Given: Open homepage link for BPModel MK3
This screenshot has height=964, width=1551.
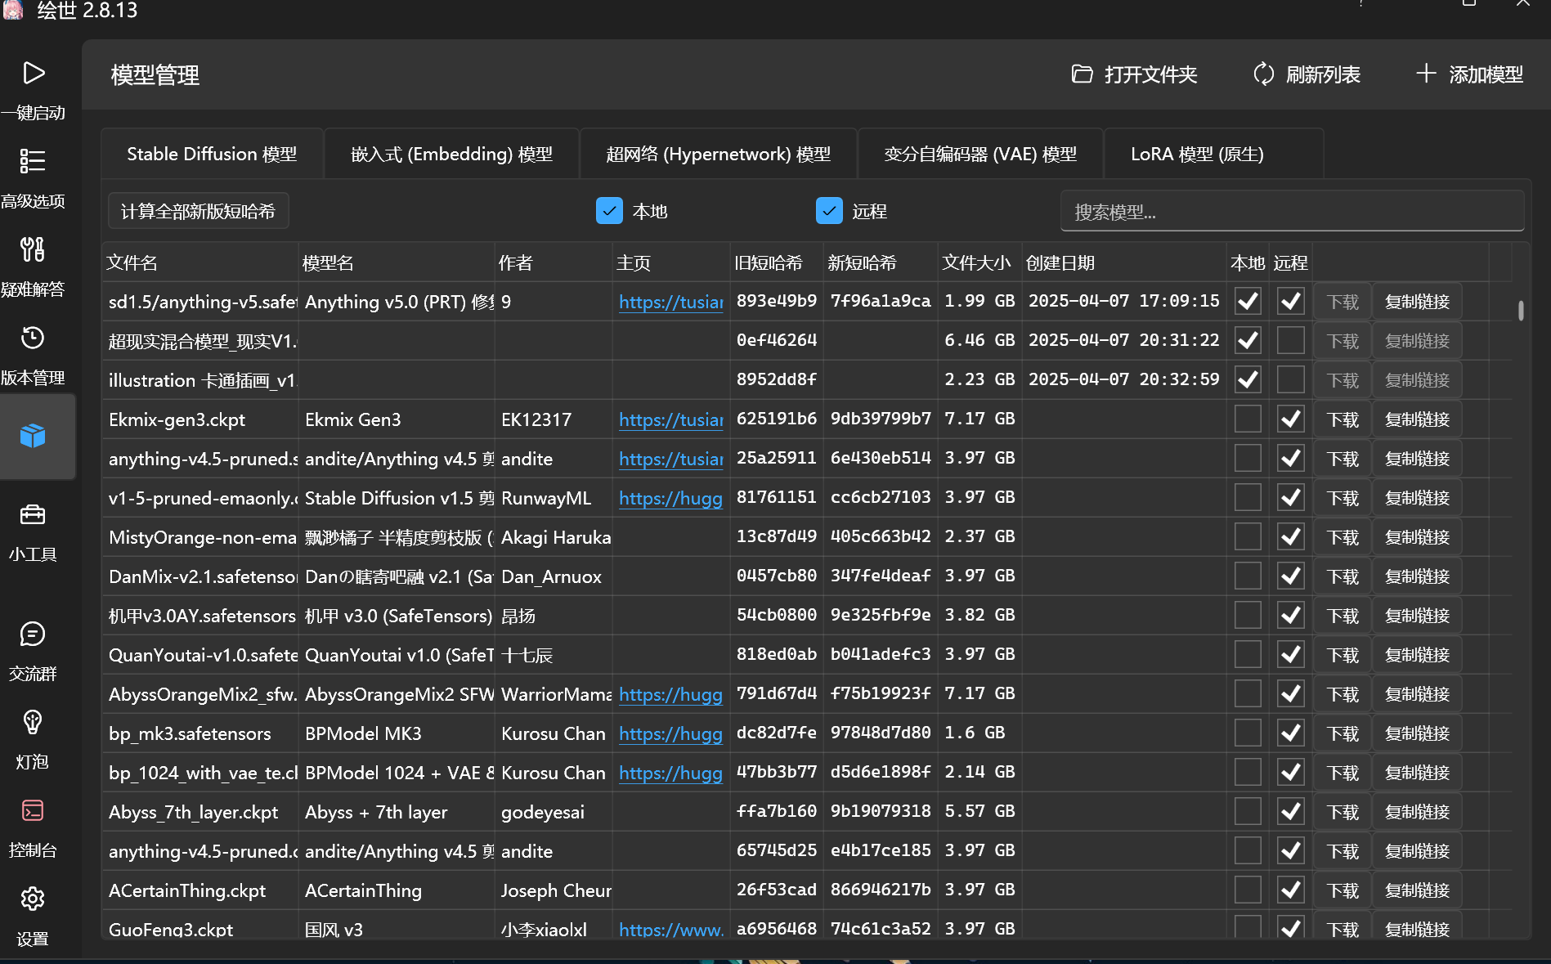Looking at the screenshot, I should 670,733.
